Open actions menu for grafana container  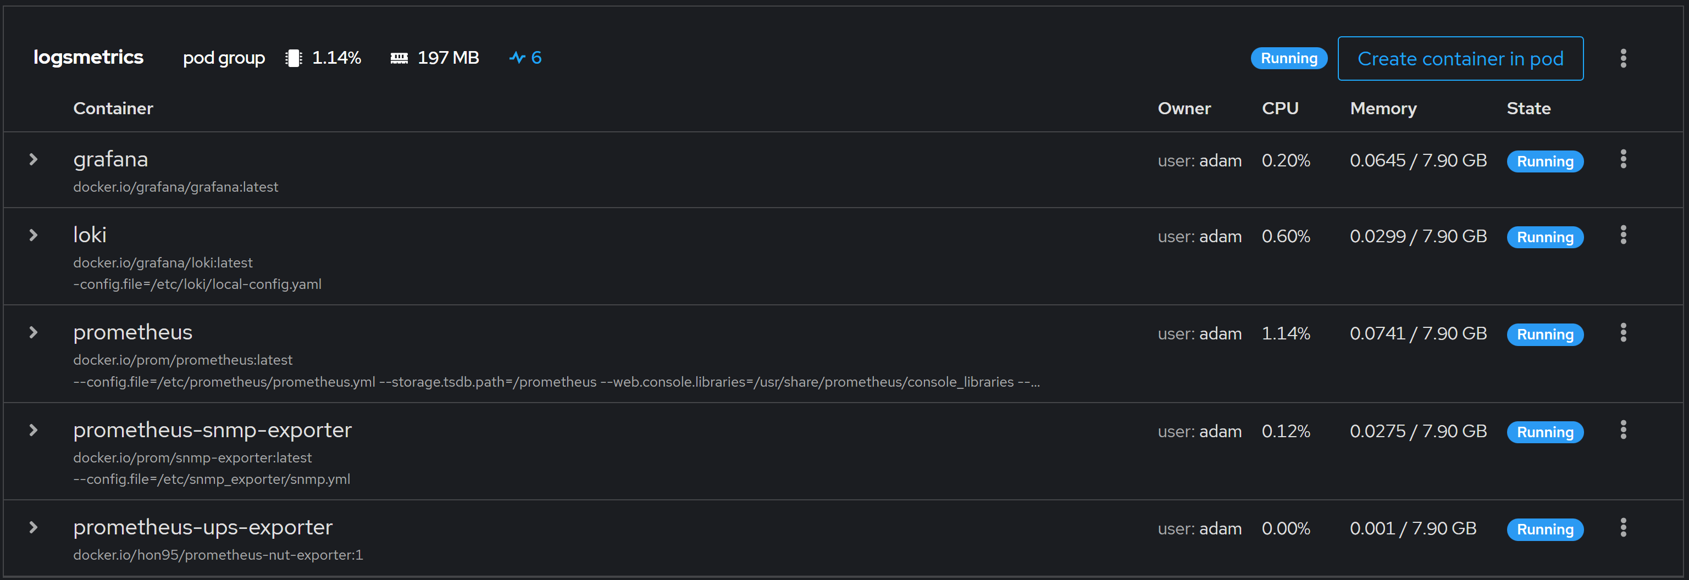[1623, 159]
